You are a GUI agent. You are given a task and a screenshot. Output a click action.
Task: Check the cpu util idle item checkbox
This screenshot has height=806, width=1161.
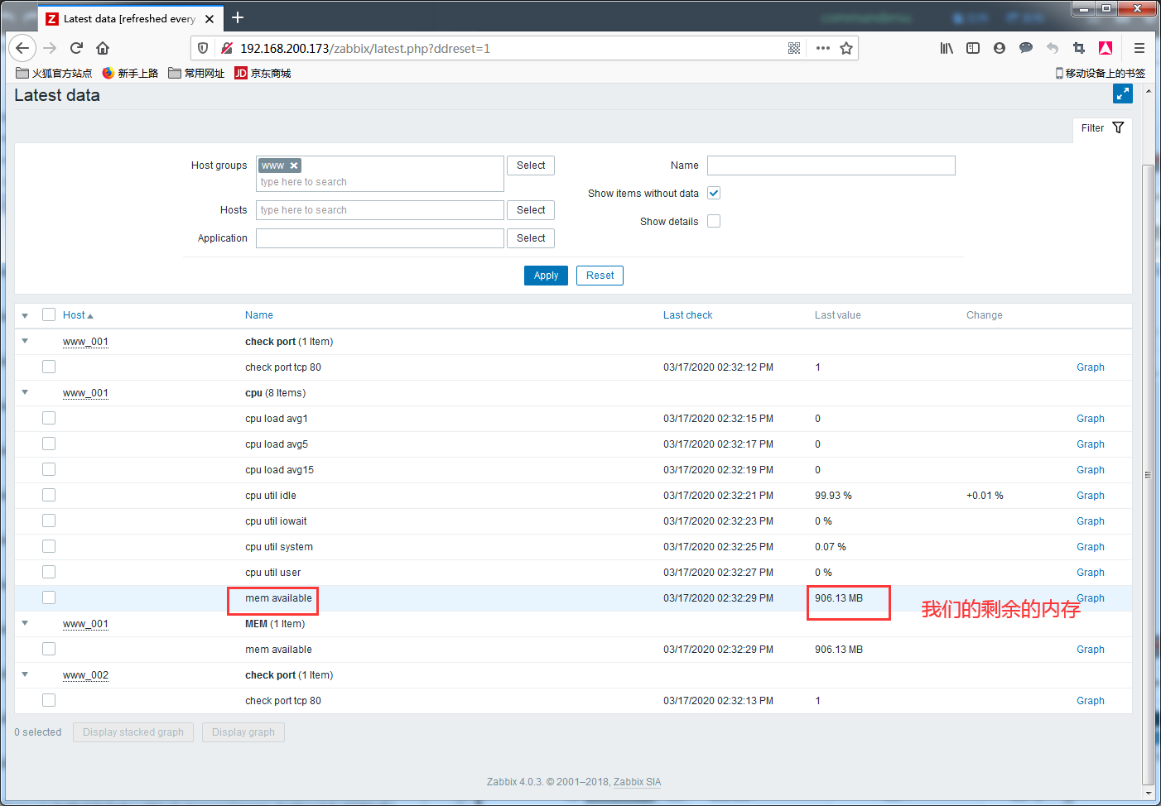point(49,495)
